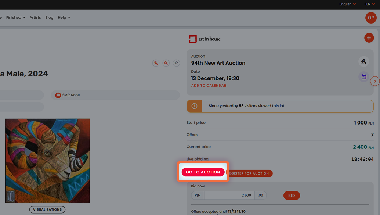The width and height of the screenshot is (380, 215).
Task: Expand the Finished menu
Action: click(15, 18)
